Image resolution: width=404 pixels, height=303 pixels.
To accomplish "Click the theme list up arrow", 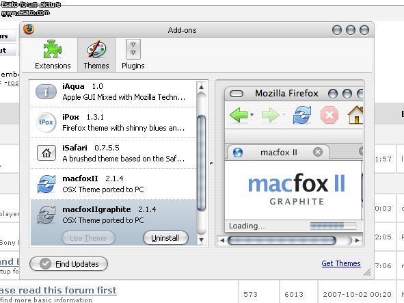I will point(201,87).
